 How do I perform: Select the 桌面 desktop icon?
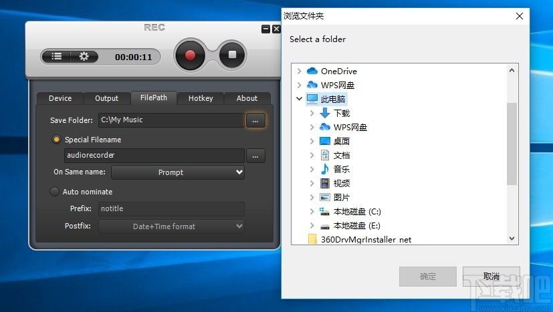pos(325,141)
